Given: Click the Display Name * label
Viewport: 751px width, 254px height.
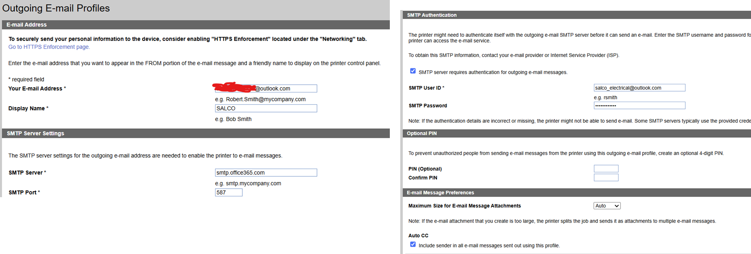Looking at the screenshot, I should pos(28,108).
